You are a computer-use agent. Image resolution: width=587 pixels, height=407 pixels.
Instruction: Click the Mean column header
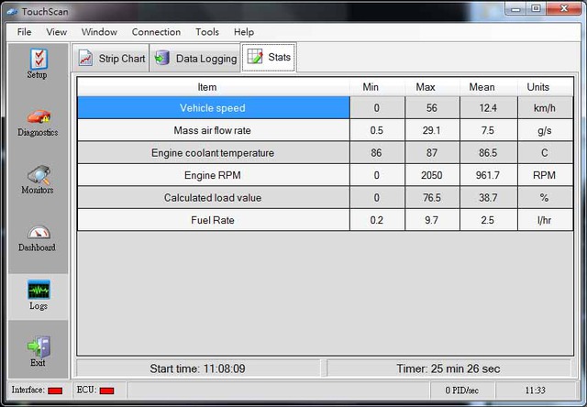[482, 87]
